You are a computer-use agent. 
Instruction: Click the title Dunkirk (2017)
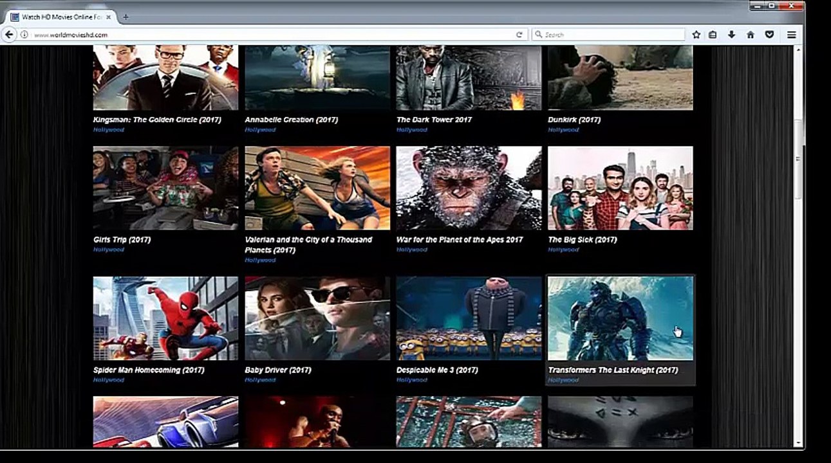click(x=575, y=120)
